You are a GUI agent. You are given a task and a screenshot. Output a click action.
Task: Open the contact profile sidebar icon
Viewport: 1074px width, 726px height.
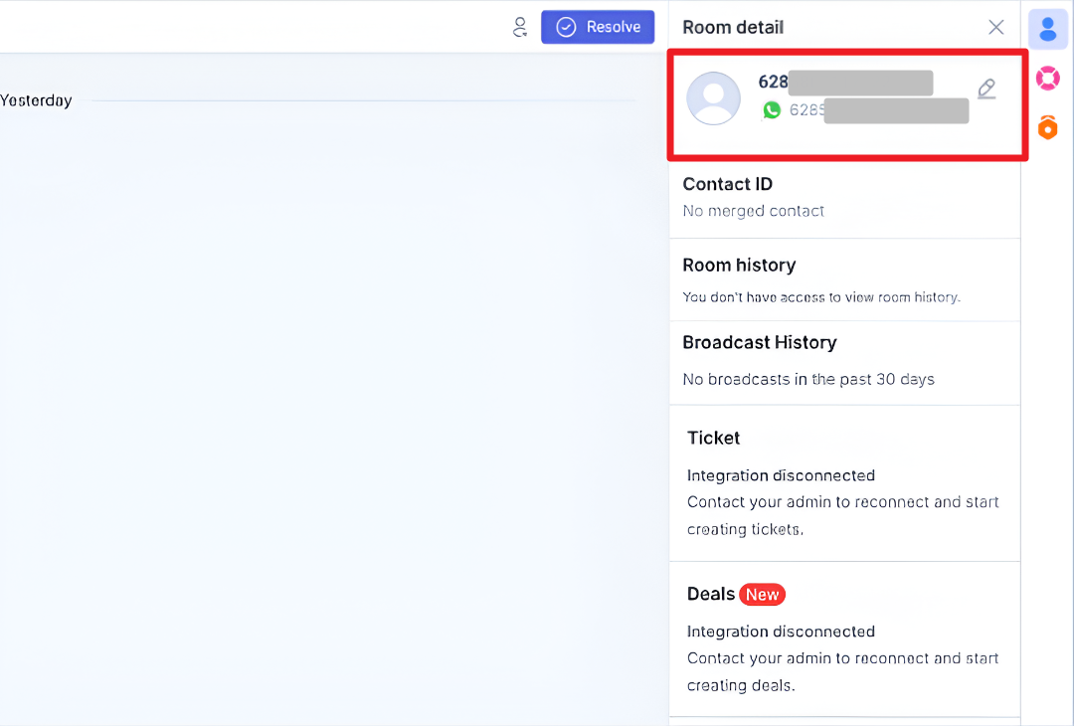pyautogui.click(x=1047, y=29)
